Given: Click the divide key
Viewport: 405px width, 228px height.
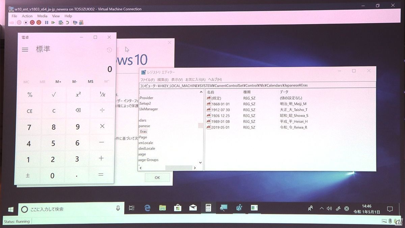Looking at the screenshot, I should 102,110.
